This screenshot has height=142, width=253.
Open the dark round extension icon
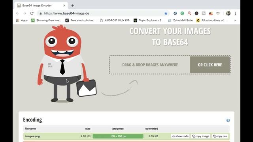click(196, 13)
